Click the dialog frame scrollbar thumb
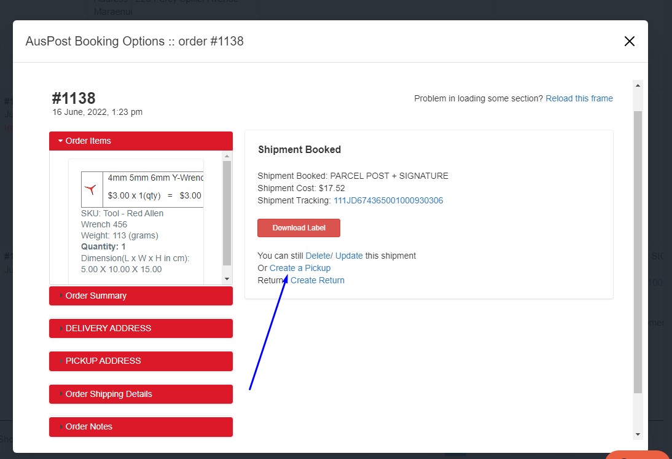Screen dimensions: 672x459 pos(638,252)
